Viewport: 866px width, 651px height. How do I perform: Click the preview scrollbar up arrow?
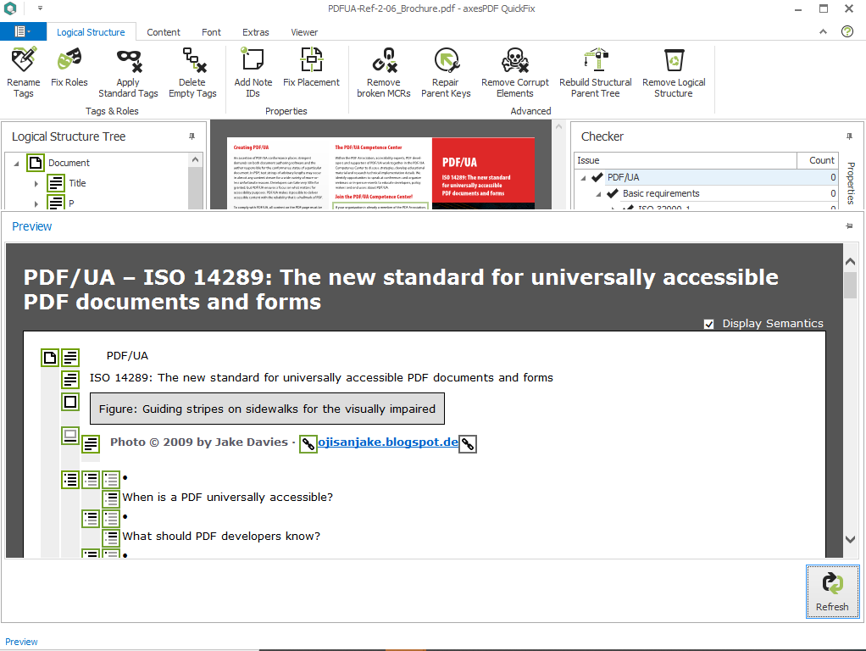pyautogui.click(x=850, y=262)
